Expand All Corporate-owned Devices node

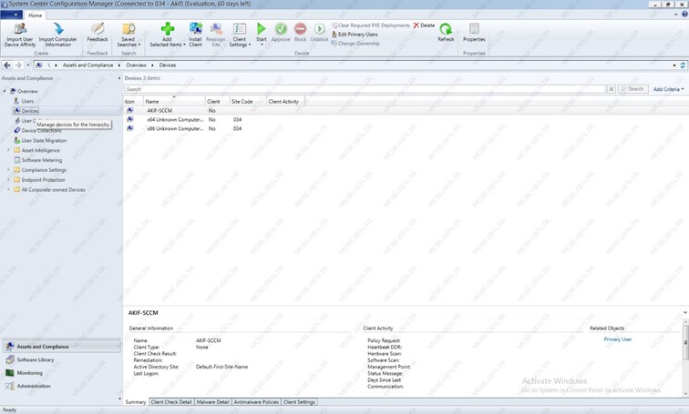tap(8, 190)
